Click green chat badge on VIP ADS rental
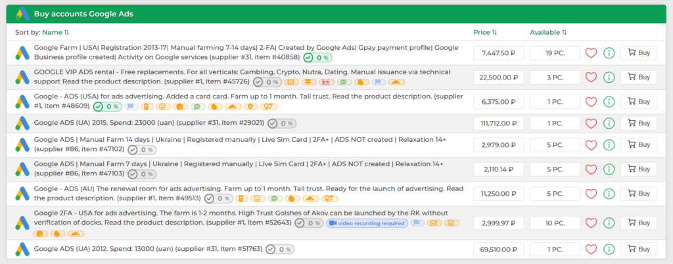673x264 pixels. [343, 82]
